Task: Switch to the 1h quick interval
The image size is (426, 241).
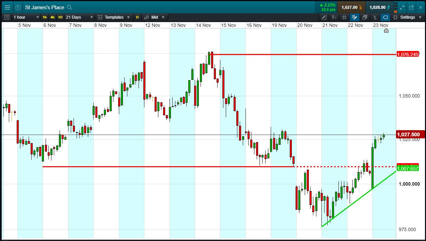Action: [x=45, y=17]
